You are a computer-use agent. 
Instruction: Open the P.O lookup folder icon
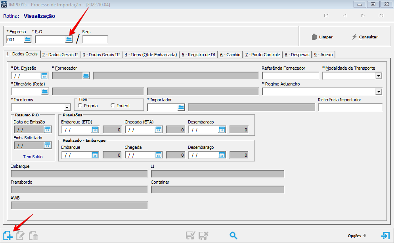tap(69, 39)
